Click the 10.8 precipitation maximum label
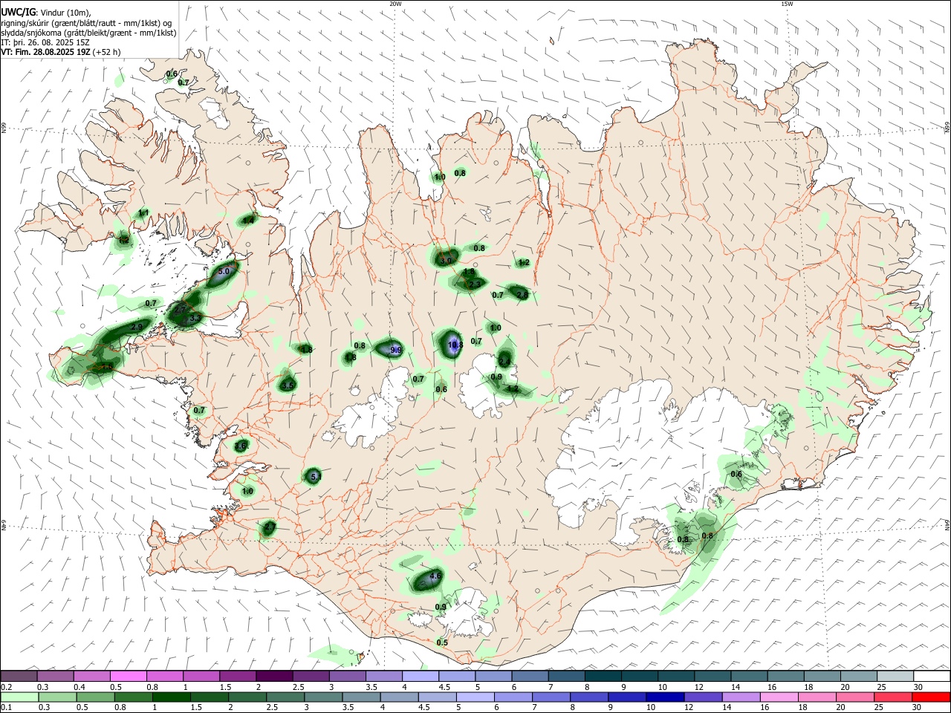 point(455,345)
